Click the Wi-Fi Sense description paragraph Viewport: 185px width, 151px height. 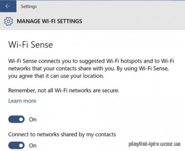coord(91,68)
